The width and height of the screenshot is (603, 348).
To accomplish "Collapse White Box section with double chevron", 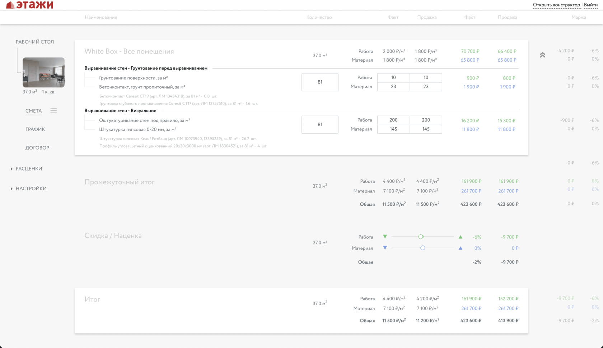I will pyautogui.click(x=542, y=55).
